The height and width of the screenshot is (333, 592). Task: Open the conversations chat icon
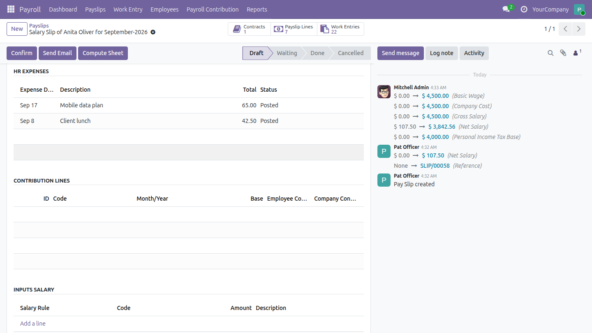tap(506, 9)
